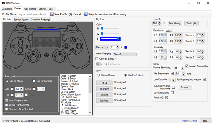Select Gyro Use as Mouse radio
213x124 pixels.
point(98,75)
